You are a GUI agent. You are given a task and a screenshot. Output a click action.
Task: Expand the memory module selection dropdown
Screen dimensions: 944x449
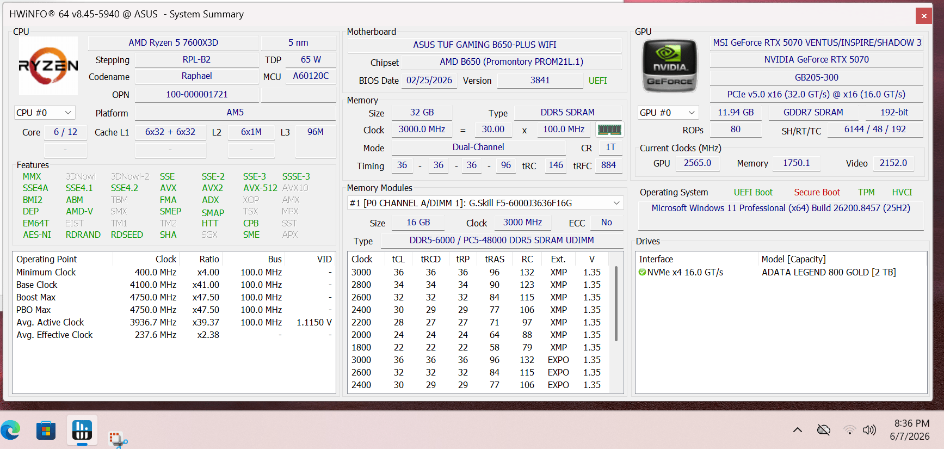485,203
